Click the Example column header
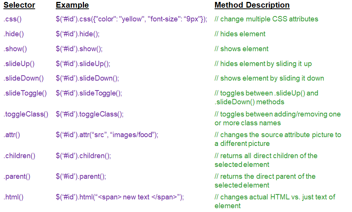This screenshot has height=212, width=352. click(x=72, y=5)
